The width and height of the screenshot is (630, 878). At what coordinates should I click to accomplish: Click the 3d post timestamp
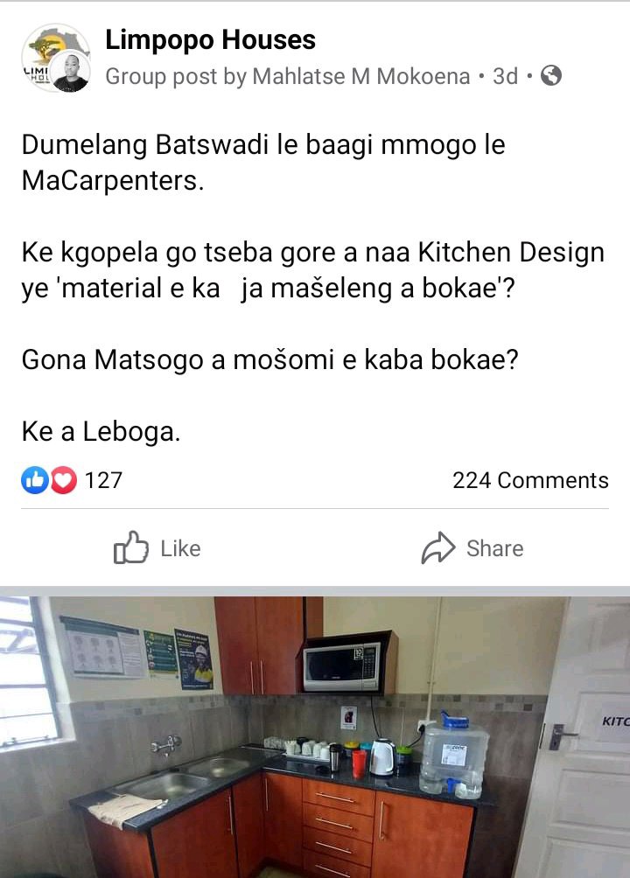(505, 76)
